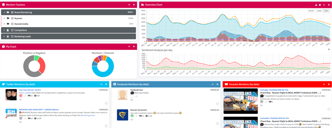Switch Overview Chart to Week view
332x128 pixels.
point(319,11)
